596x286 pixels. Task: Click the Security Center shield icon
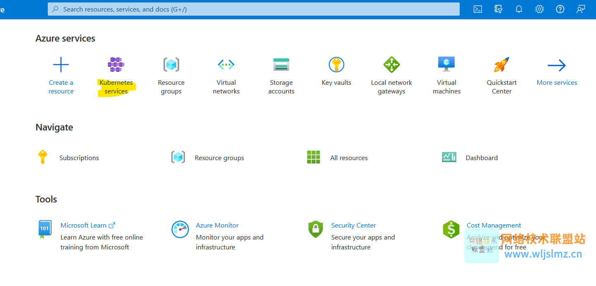[x=316, y=229]
